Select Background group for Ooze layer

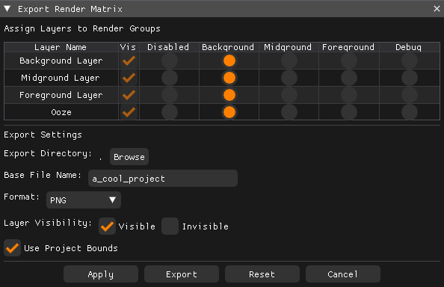pyautogui.click(x=229, y=112)
